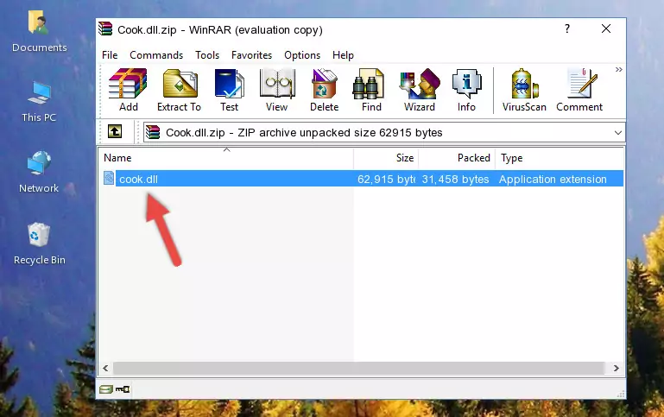Select the cook.dll file name

tap(138, 179)
